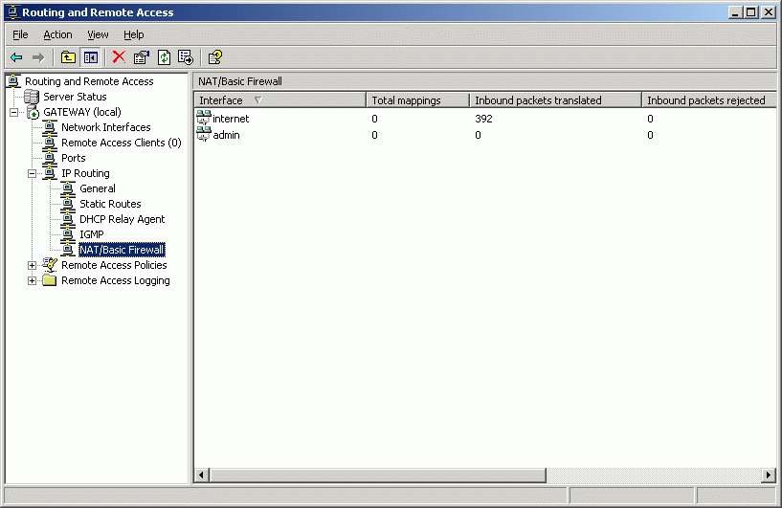Toggle Show/Hide Console Tree button
Viewport: 782px width, 508px height.
91,57
